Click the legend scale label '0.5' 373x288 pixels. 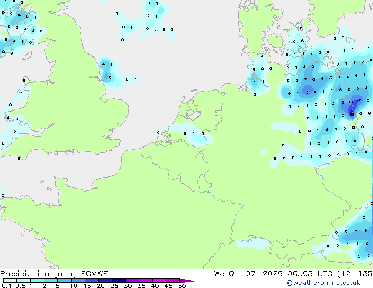click(x=21, y=286)
